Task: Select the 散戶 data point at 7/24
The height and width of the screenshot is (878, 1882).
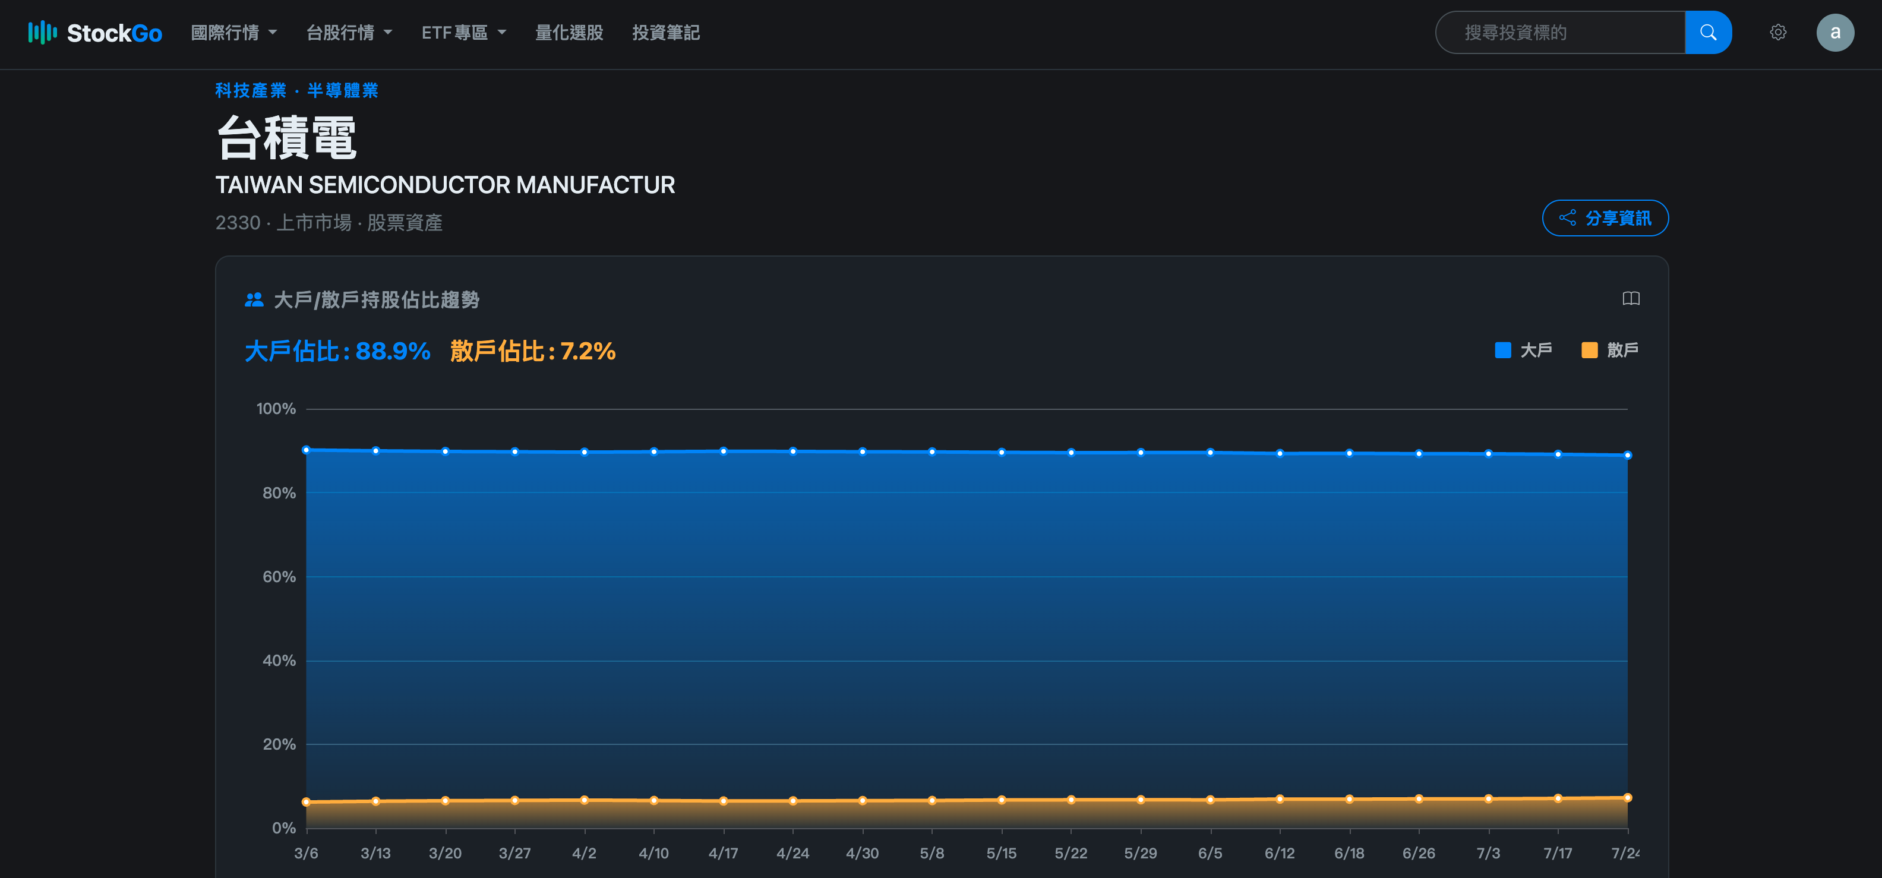Action: (x=1627, y=798)
